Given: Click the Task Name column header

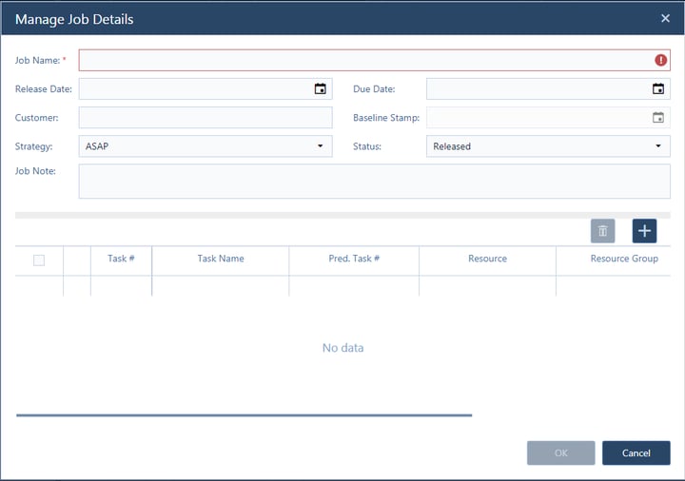Looking at the screenshot, I should point(221,259).
